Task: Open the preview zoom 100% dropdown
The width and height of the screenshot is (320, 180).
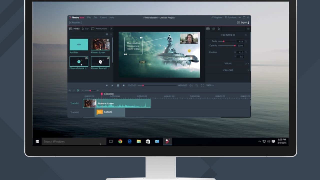Action: 210,85
